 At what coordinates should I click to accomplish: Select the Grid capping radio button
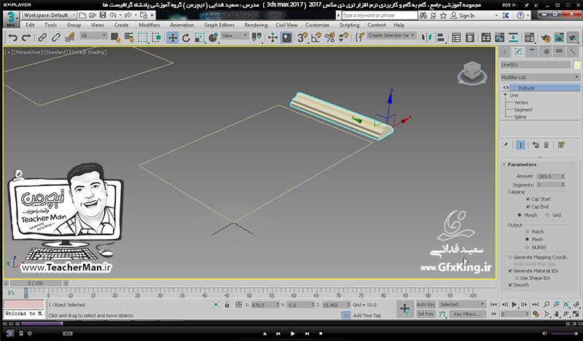click(548, 215)
